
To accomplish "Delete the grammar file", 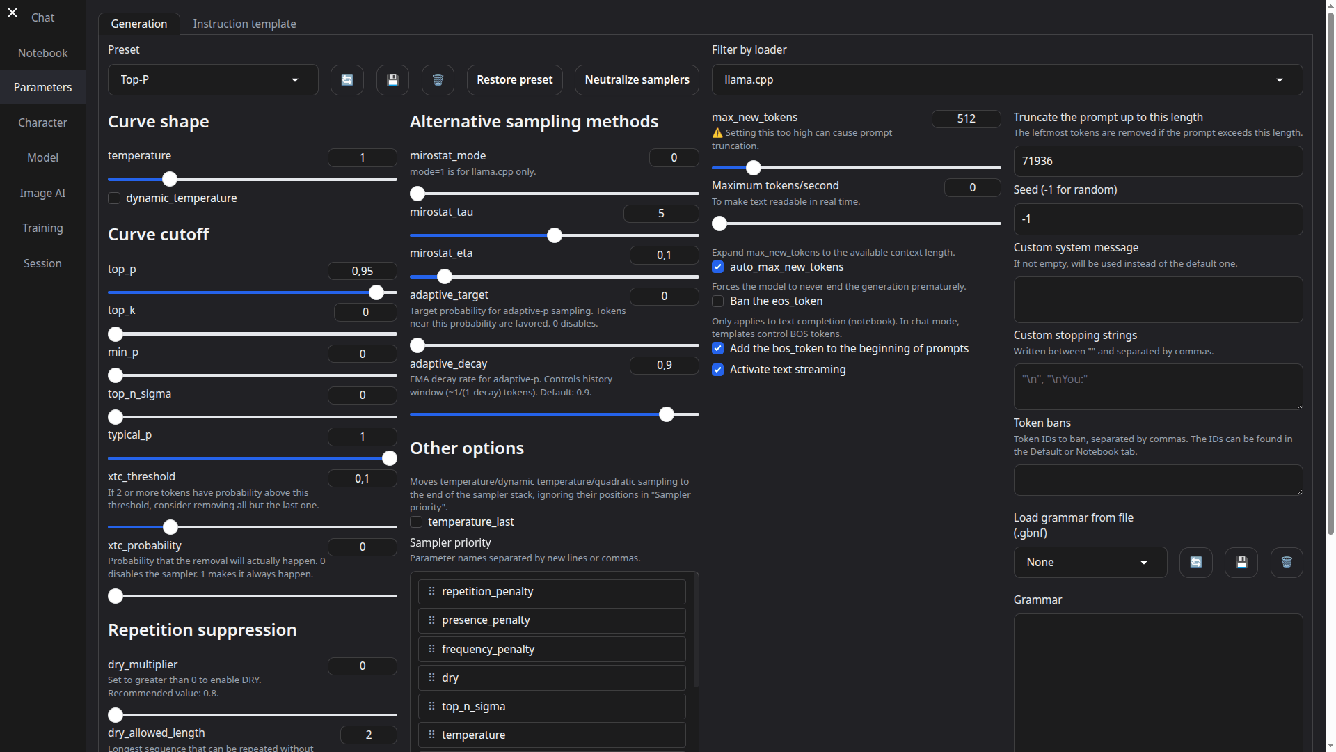I will (x=1286, y=563).
